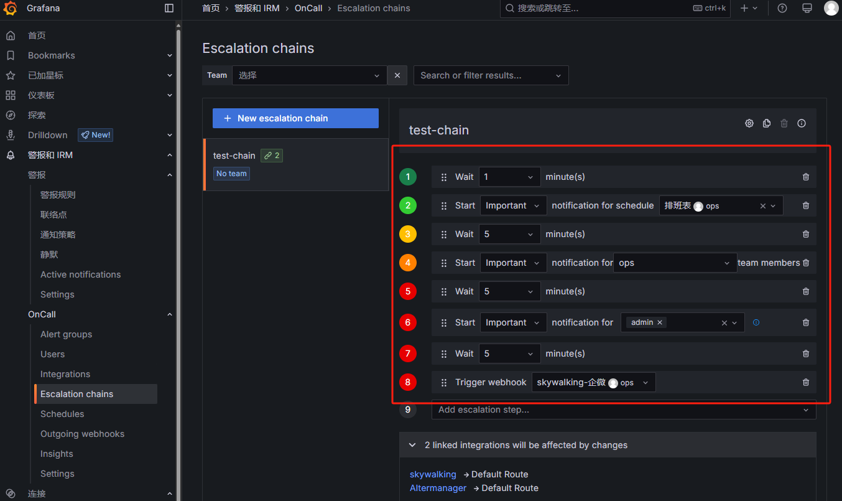
Task: Open Schedules in the OnCall menu
Action: click(62, 414)
